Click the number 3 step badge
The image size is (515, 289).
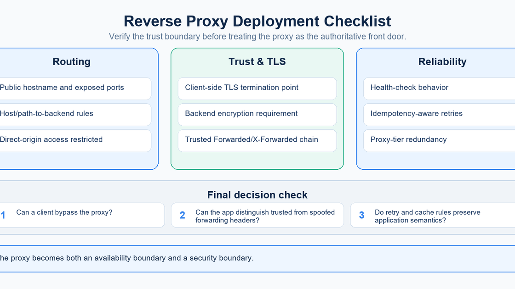(x=361, y=215)
